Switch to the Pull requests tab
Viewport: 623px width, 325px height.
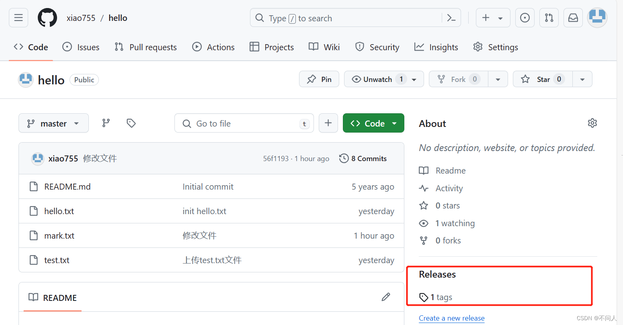pos(146,47)
